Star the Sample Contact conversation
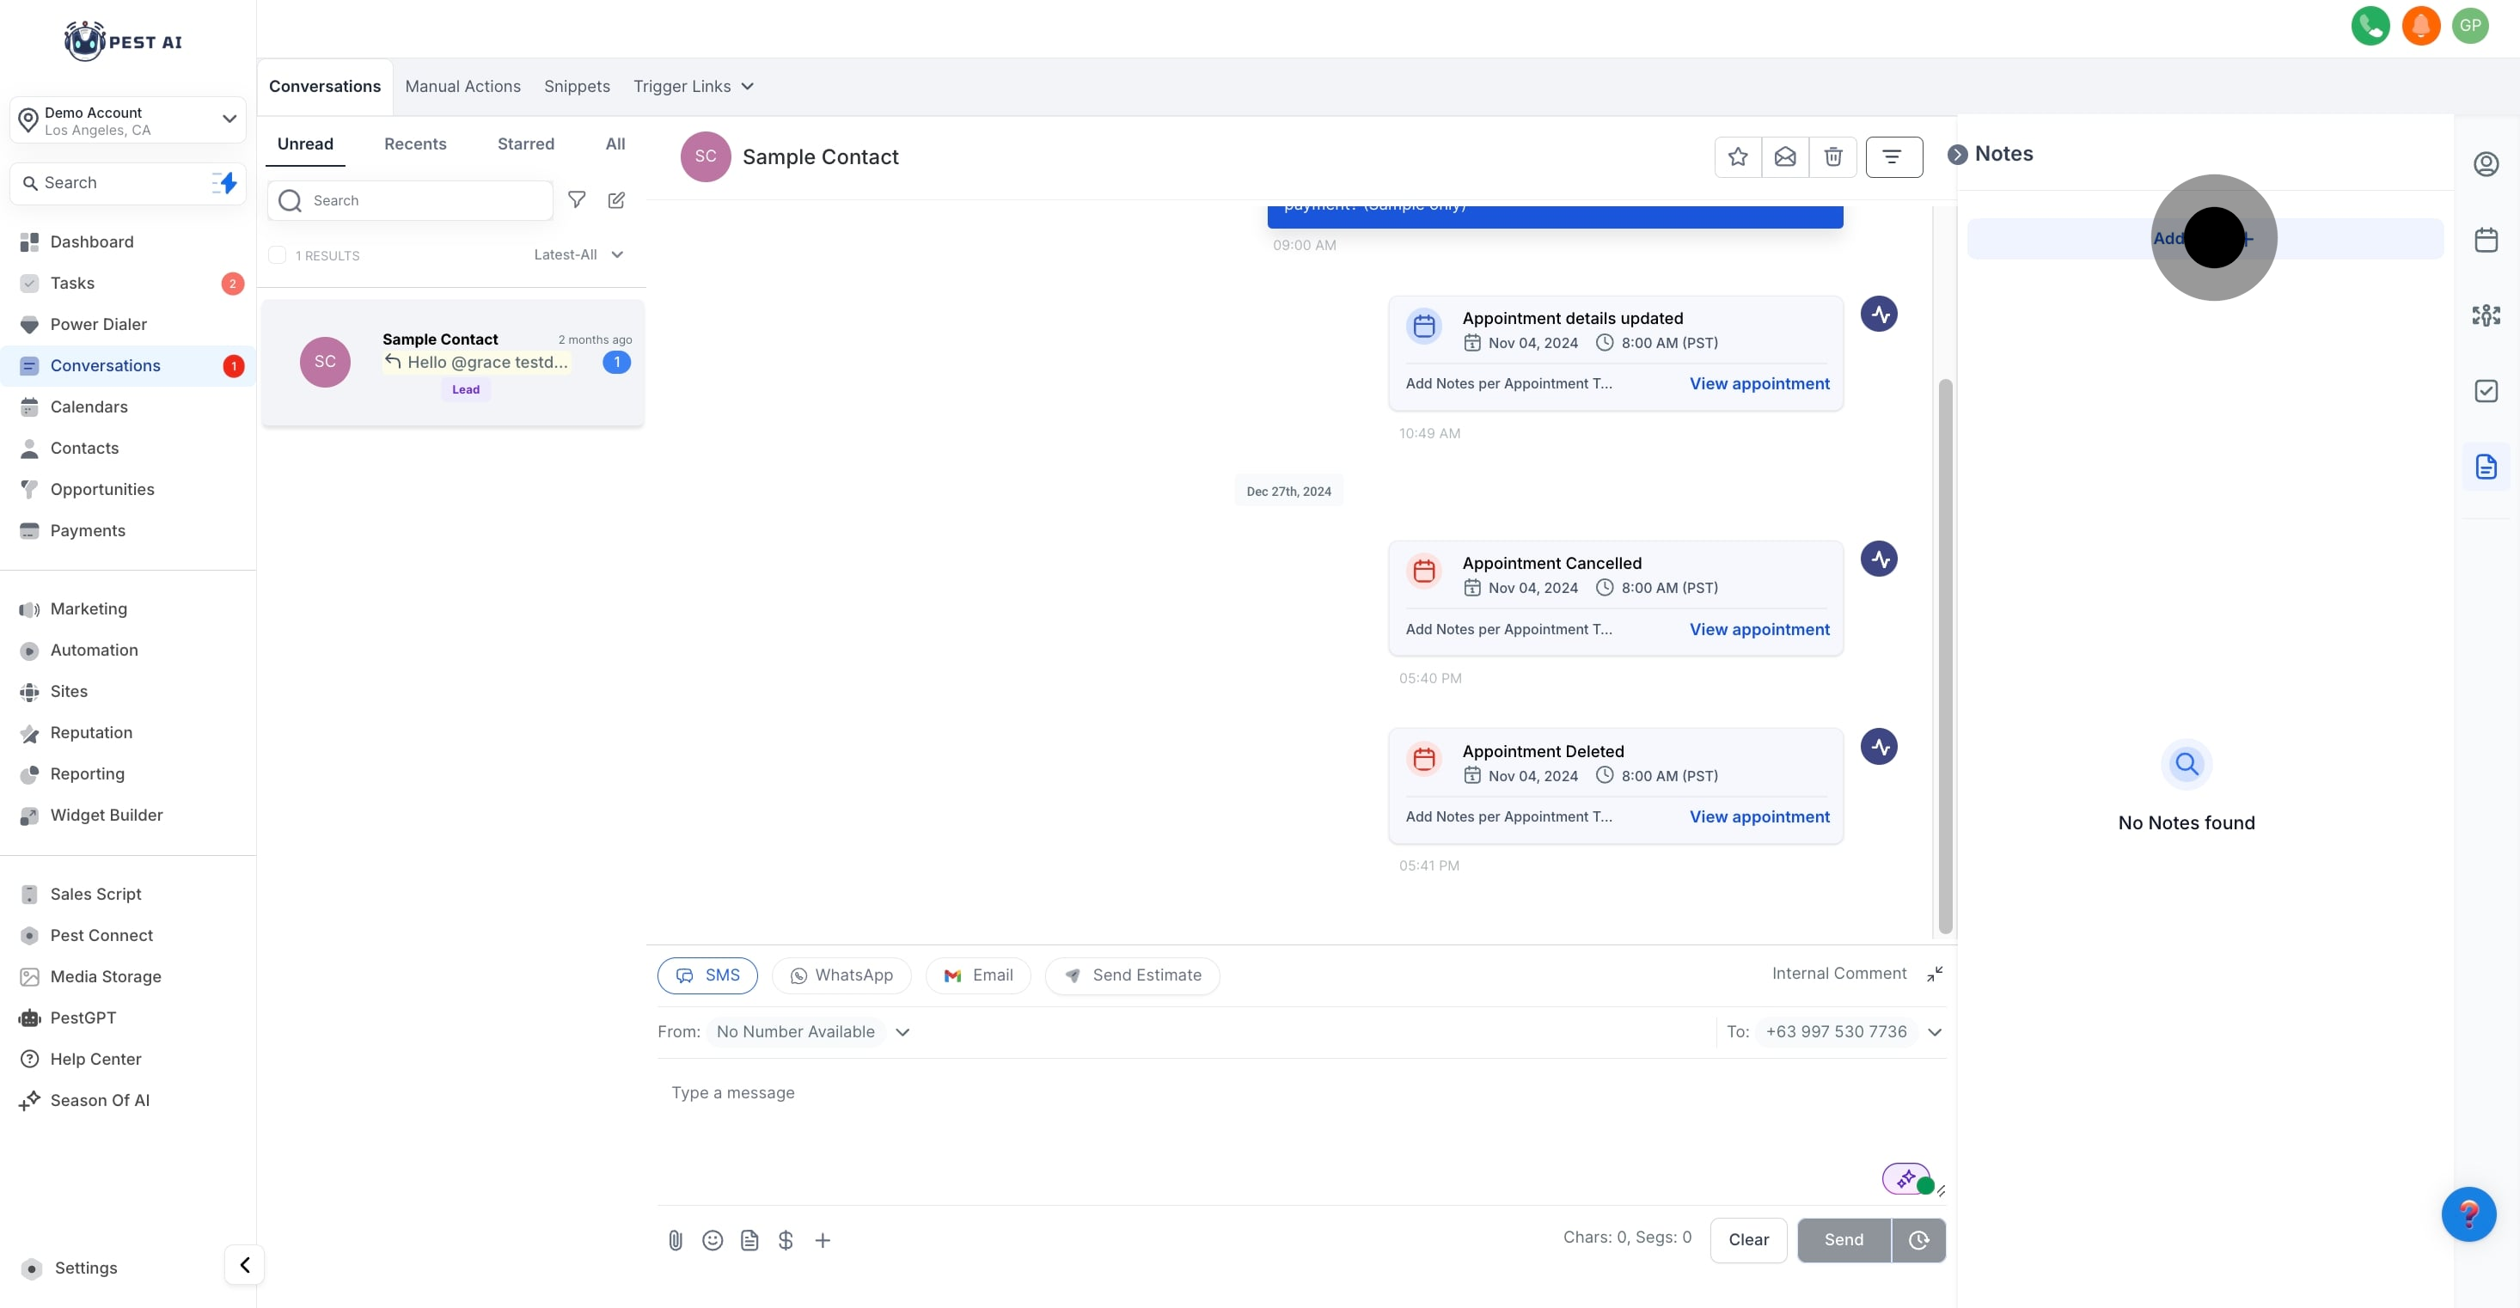 pos(1737,156)
